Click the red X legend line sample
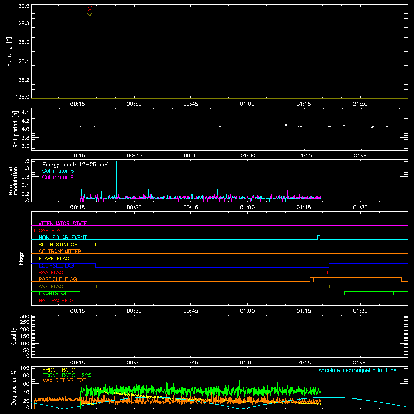 coord(62,11)
